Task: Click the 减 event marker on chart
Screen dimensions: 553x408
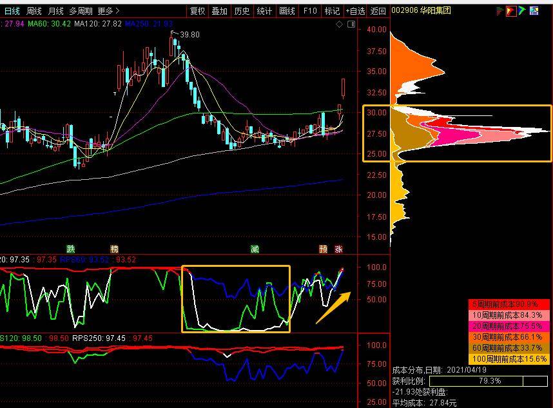Action: click(255, 249)
